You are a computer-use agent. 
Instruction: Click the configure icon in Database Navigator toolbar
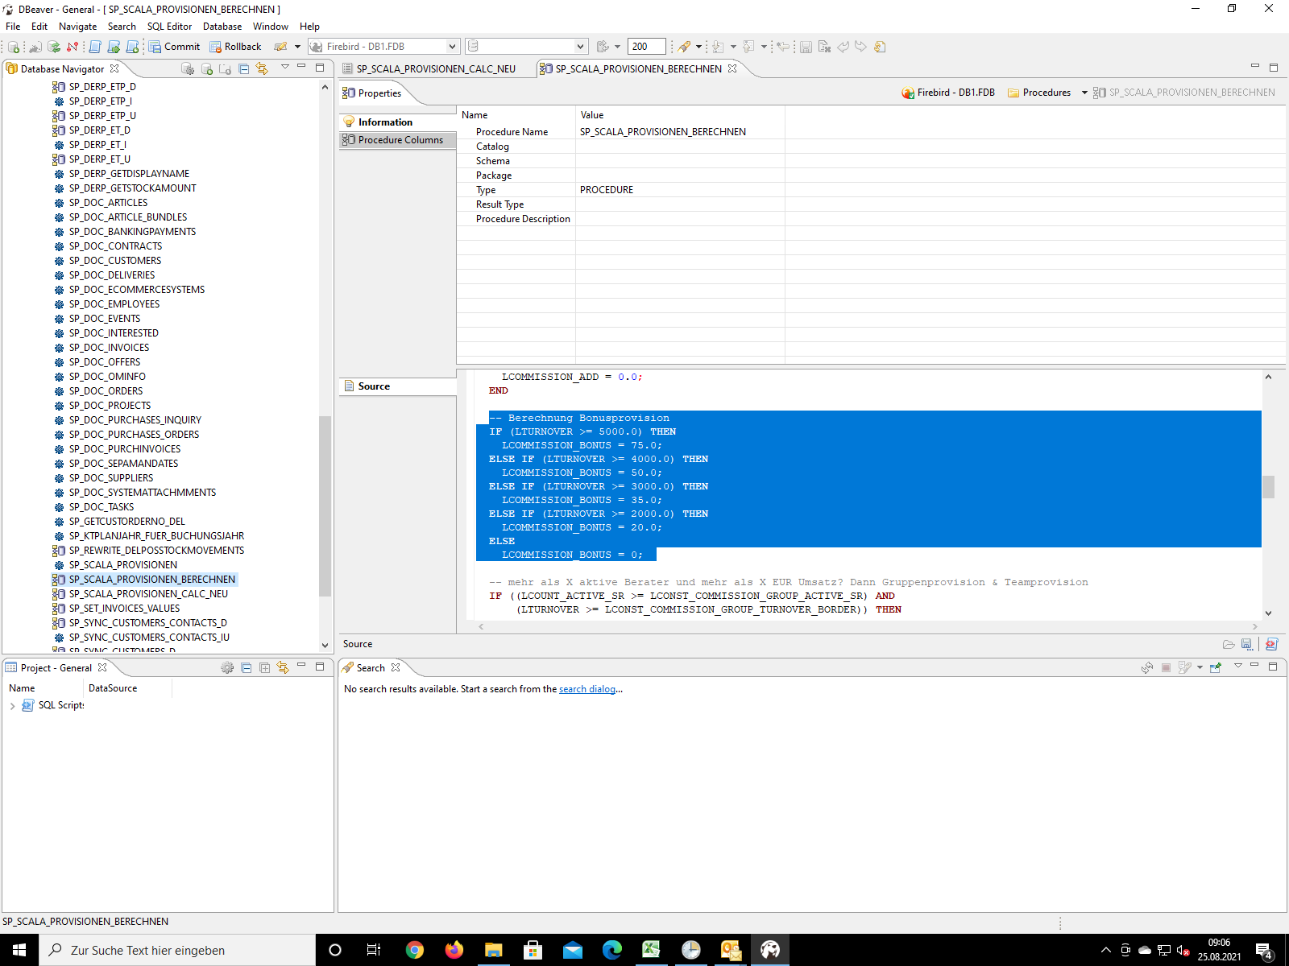coord(188,69)
